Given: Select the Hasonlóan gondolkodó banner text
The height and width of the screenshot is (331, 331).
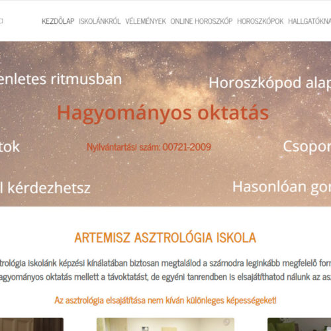Looking at the screenshot, I should point(282,187).
